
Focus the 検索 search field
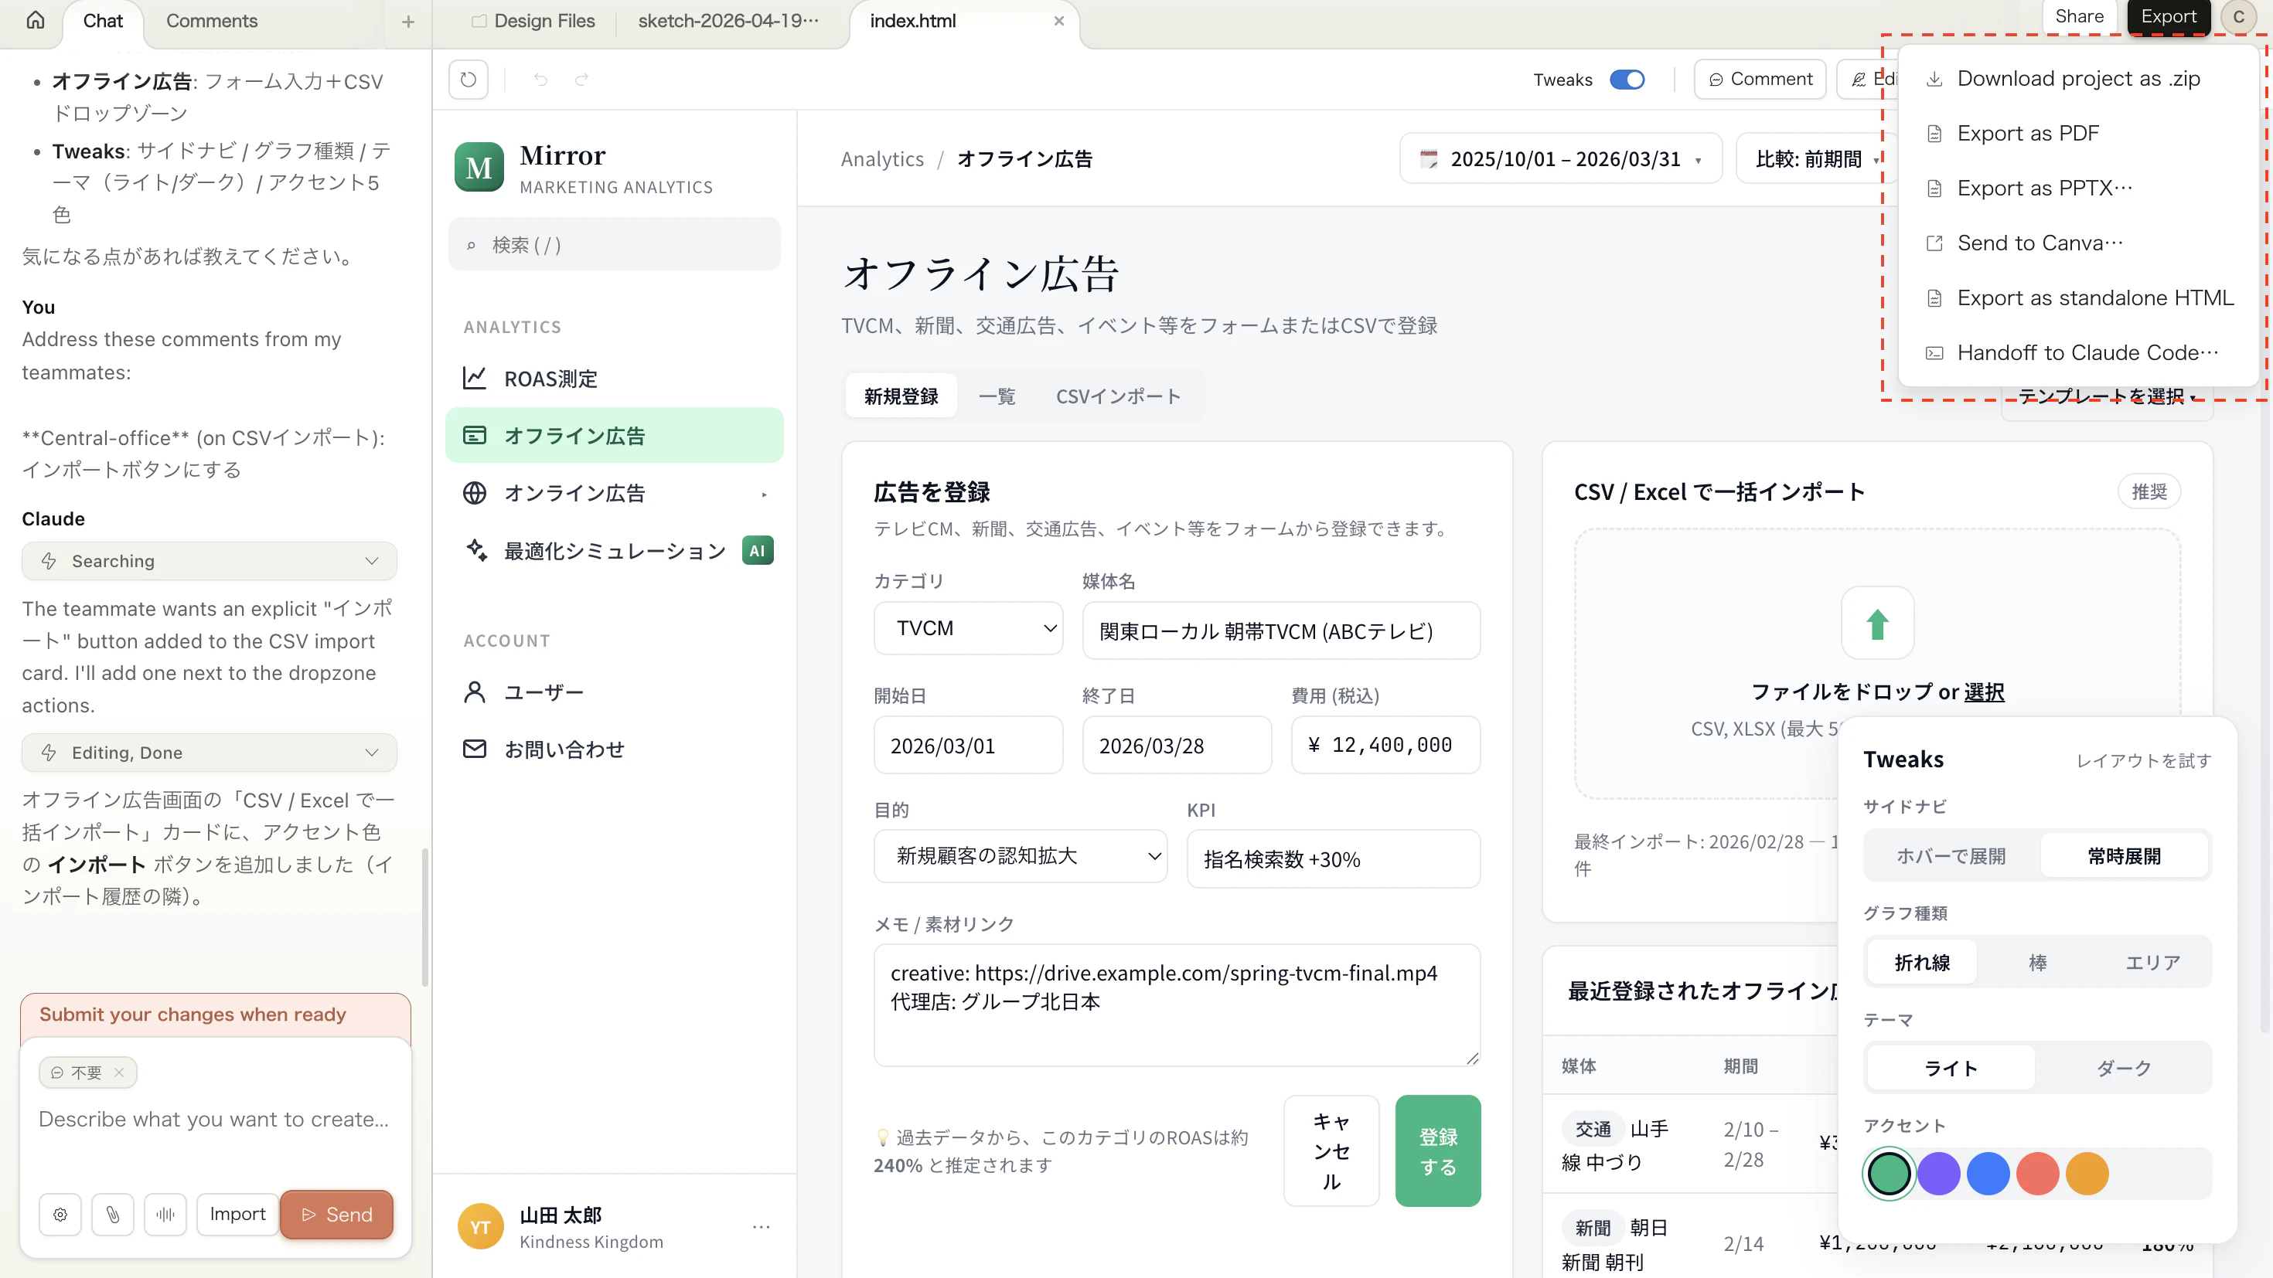(x=614, y=244)
